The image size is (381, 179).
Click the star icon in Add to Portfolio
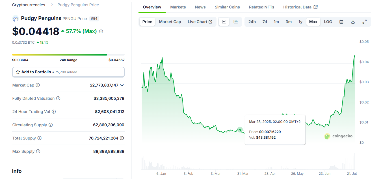pyautogui.click(x=18, y=72)
